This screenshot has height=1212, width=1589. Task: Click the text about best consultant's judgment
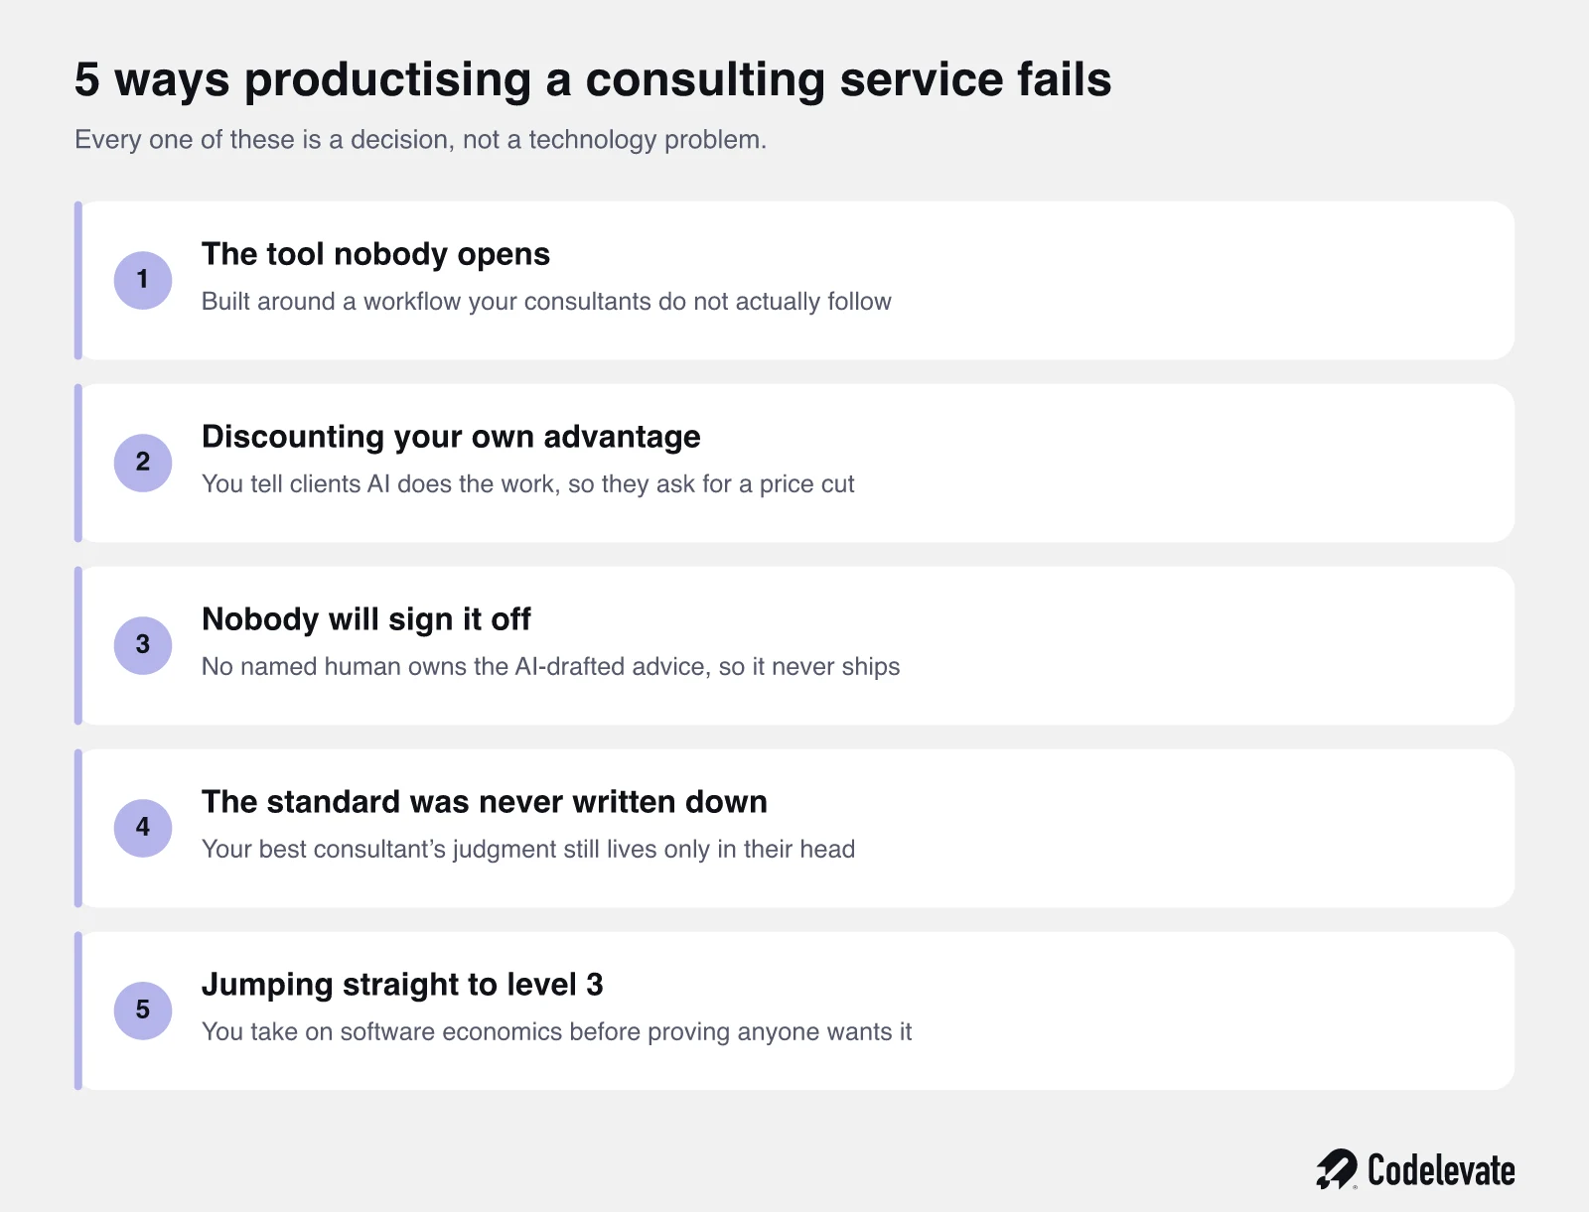coord(528,850)
